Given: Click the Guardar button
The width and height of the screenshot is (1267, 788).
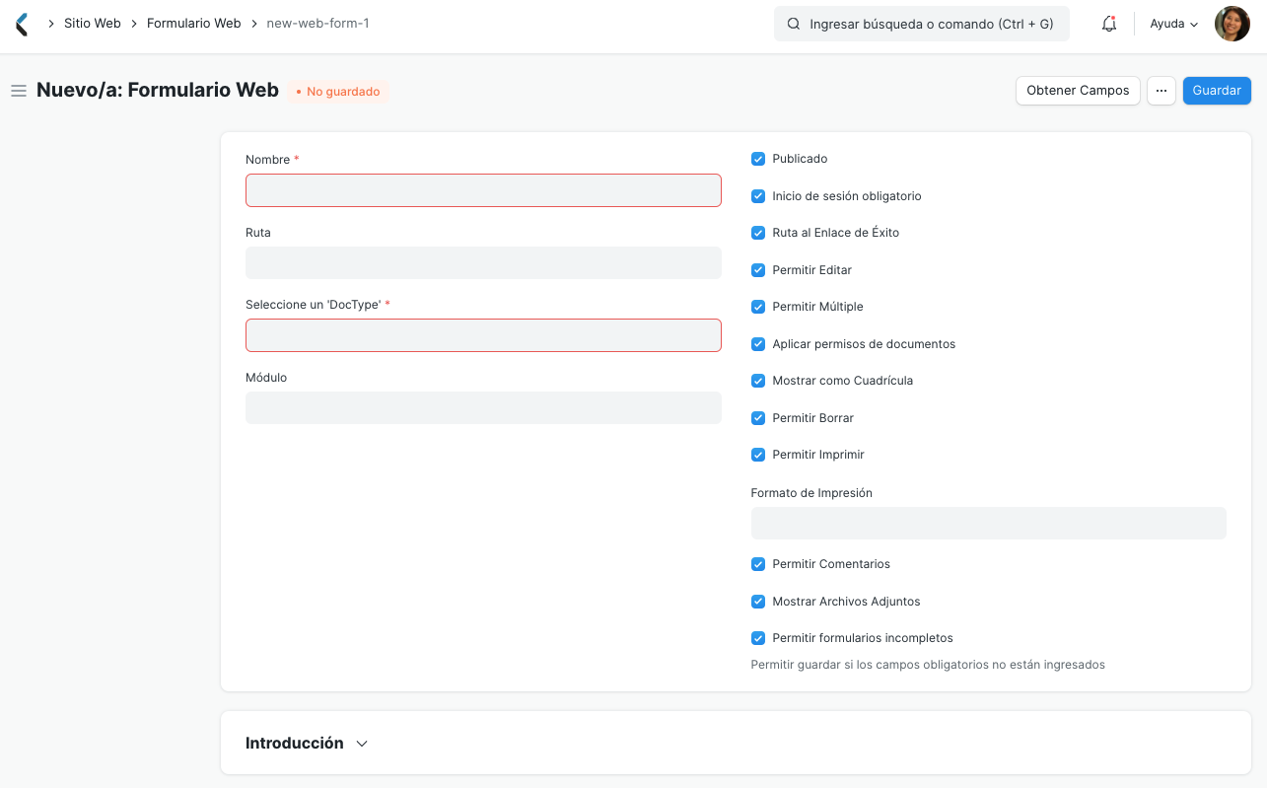Looking at the screenshot, I should [1216, 90].
